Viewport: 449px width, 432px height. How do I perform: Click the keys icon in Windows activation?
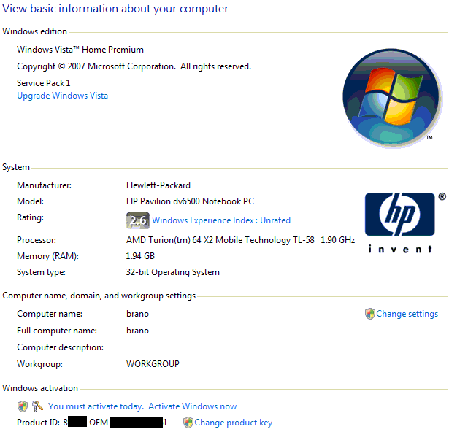point(37,406)
